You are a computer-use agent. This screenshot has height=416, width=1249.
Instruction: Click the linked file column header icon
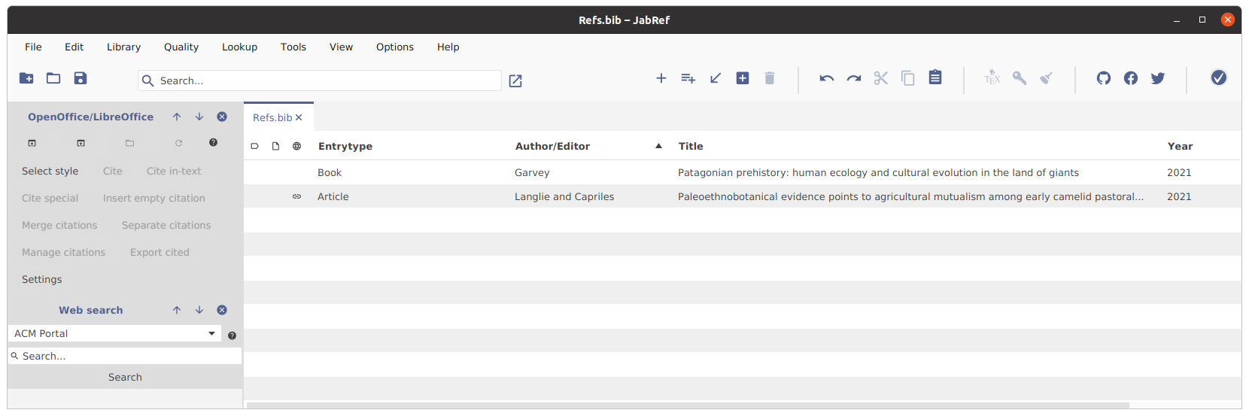point(275,146)
